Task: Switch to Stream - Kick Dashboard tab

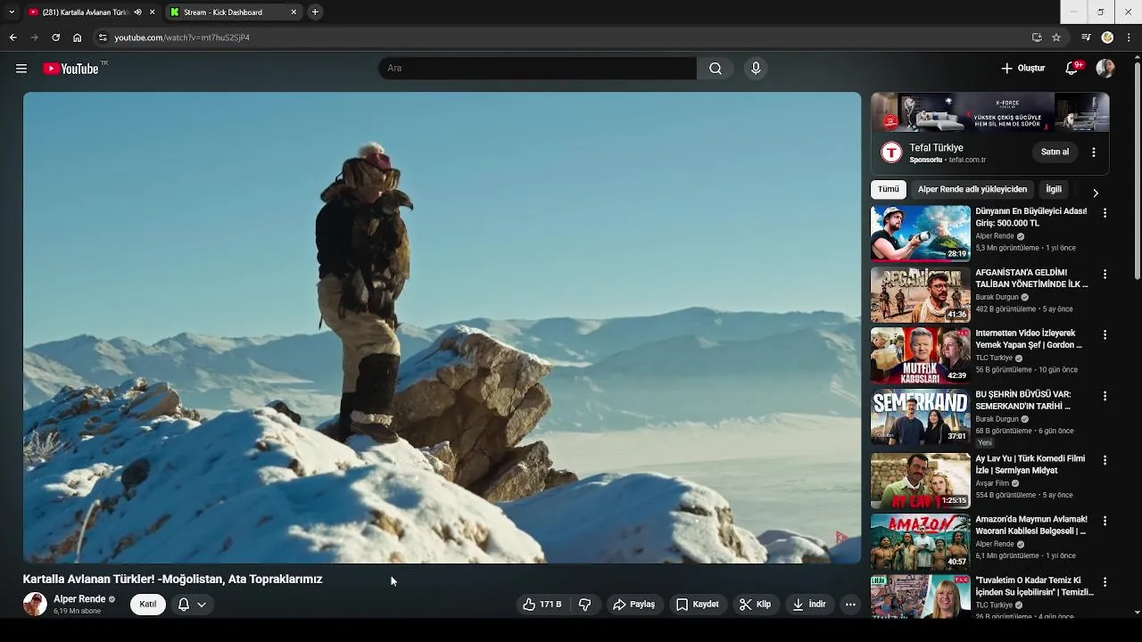Action: [232, 12]
